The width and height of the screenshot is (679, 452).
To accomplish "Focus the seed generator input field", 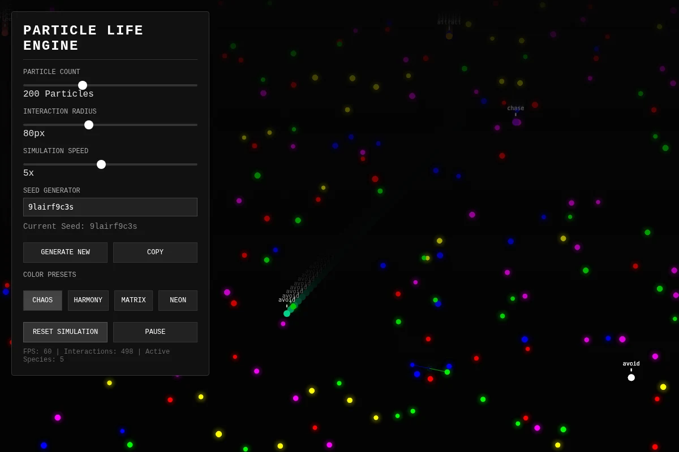I will point(110,207).
